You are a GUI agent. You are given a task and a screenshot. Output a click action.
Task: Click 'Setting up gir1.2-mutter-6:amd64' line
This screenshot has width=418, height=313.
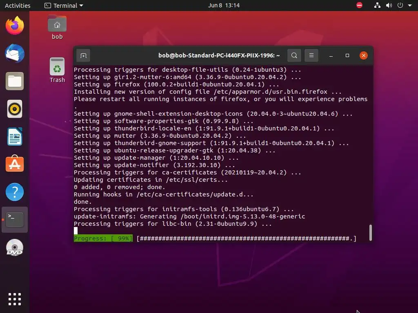point(187,77)
